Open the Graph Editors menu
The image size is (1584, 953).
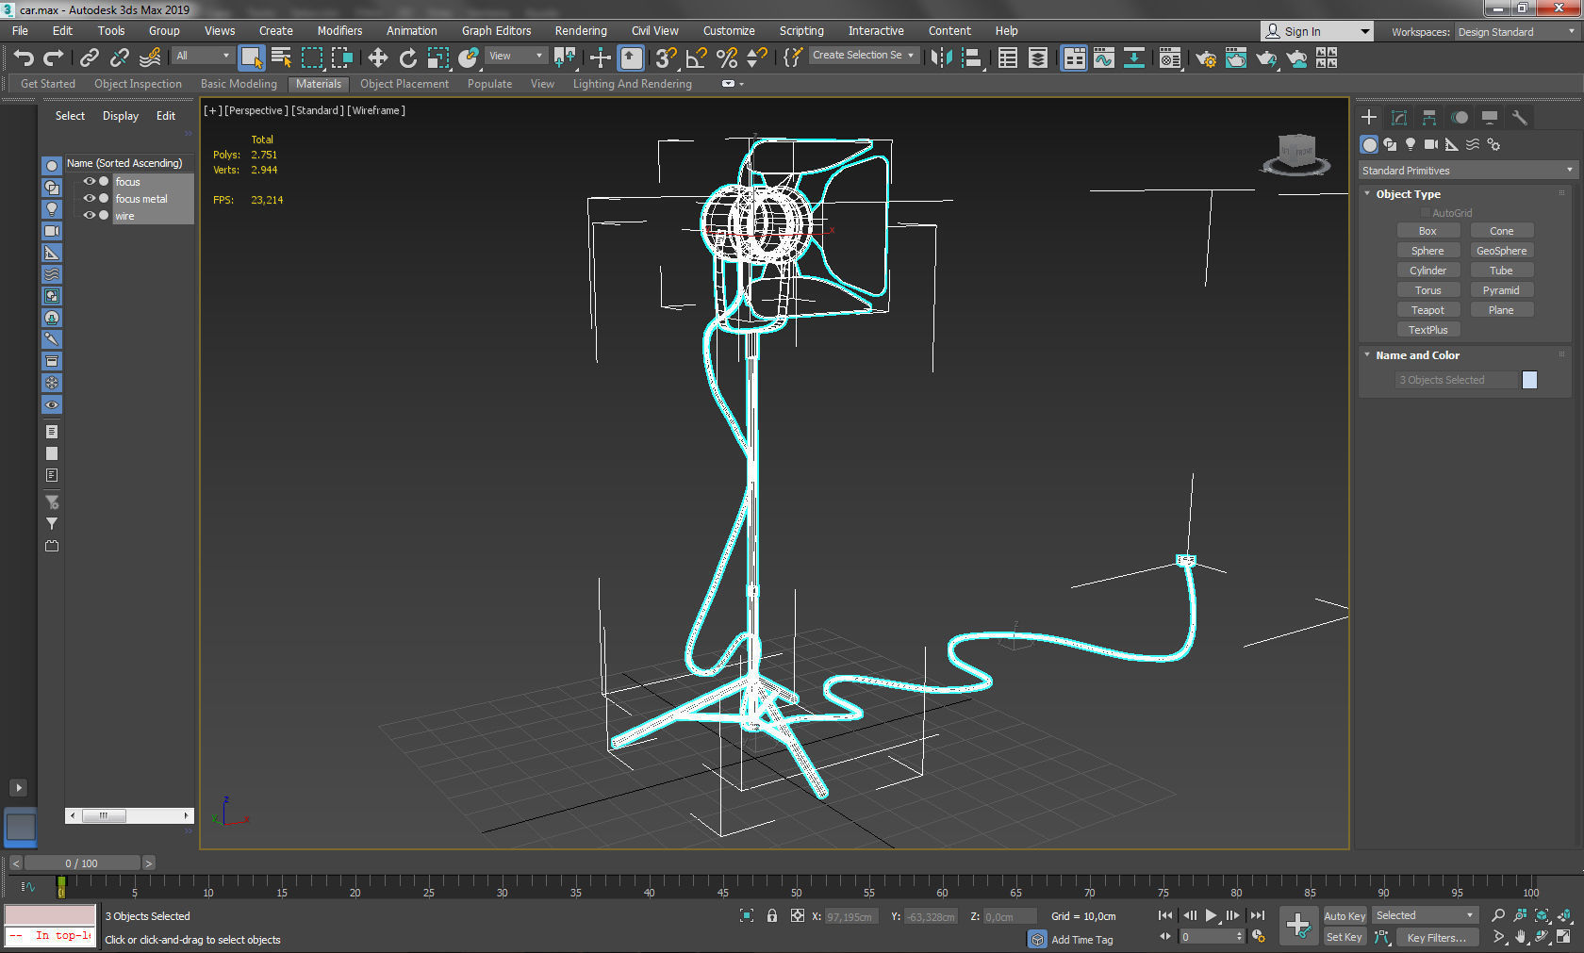click(496, 30)
